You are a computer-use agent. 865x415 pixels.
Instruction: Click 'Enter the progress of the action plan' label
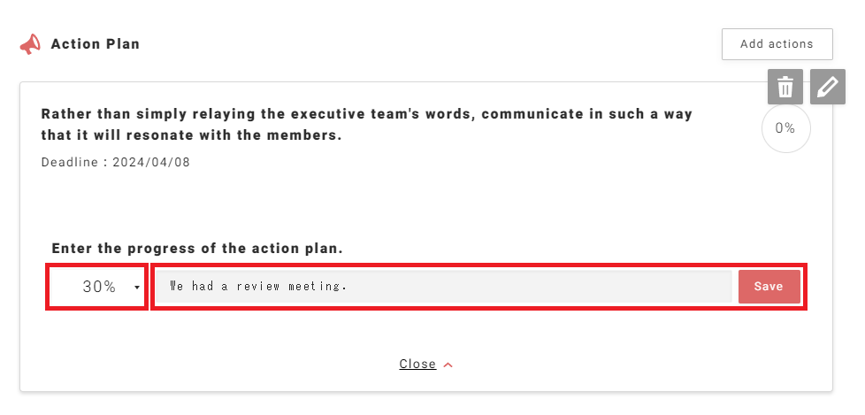(197, 250)
